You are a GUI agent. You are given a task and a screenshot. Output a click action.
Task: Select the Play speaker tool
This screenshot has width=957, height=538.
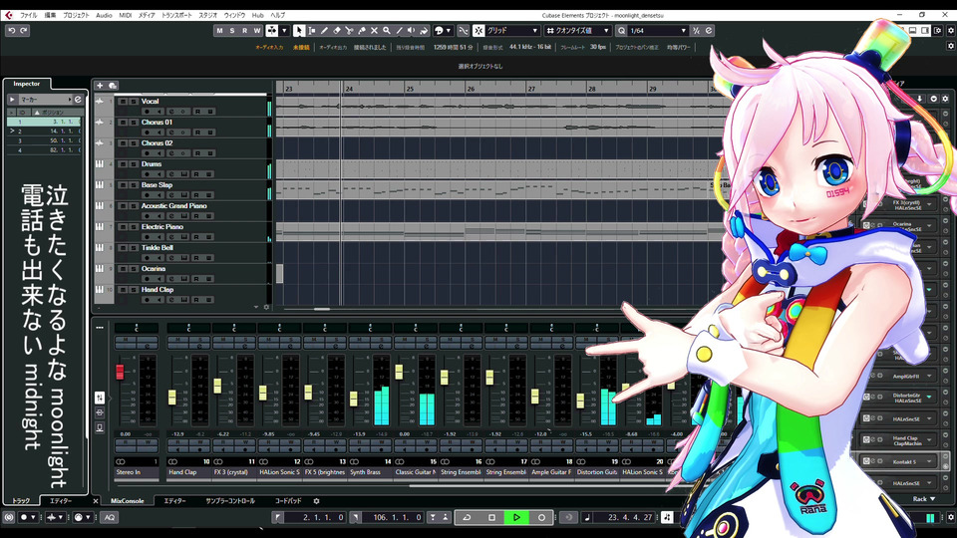click(411, 31)
